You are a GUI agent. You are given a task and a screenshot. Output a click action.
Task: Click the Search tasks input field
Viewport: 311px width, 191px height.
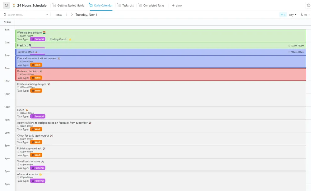[26, 15]
